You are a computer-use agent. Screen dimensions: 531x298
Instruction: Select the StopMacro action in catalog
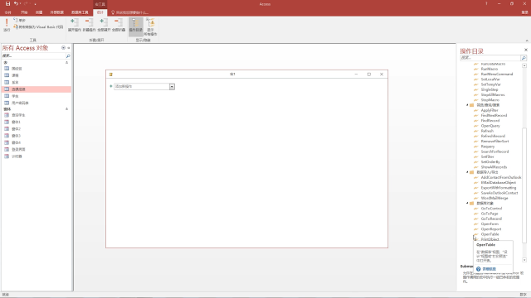click(x=490, y=100)
